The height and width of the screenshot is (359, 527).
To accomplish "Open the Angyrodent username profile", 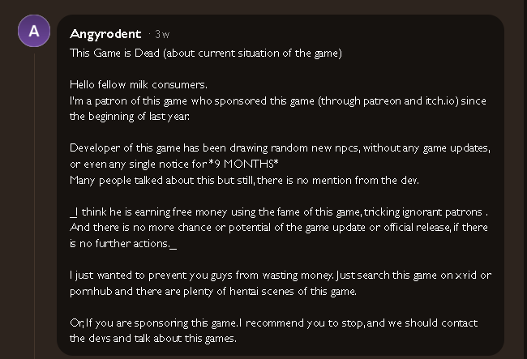I will click(x=105, y=34).
